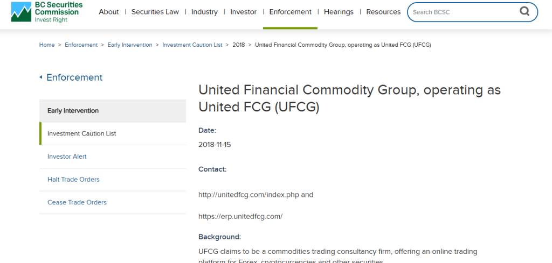This screenshot has height=263, width=552.
Task: Open the Investor menu
Action: (x=243, y=12)
